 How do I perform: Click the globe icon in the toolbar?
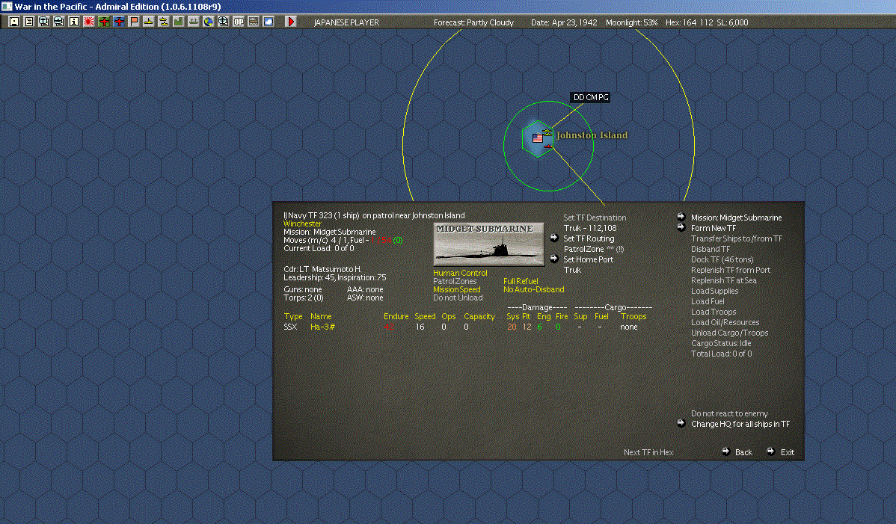coord(209,22)
